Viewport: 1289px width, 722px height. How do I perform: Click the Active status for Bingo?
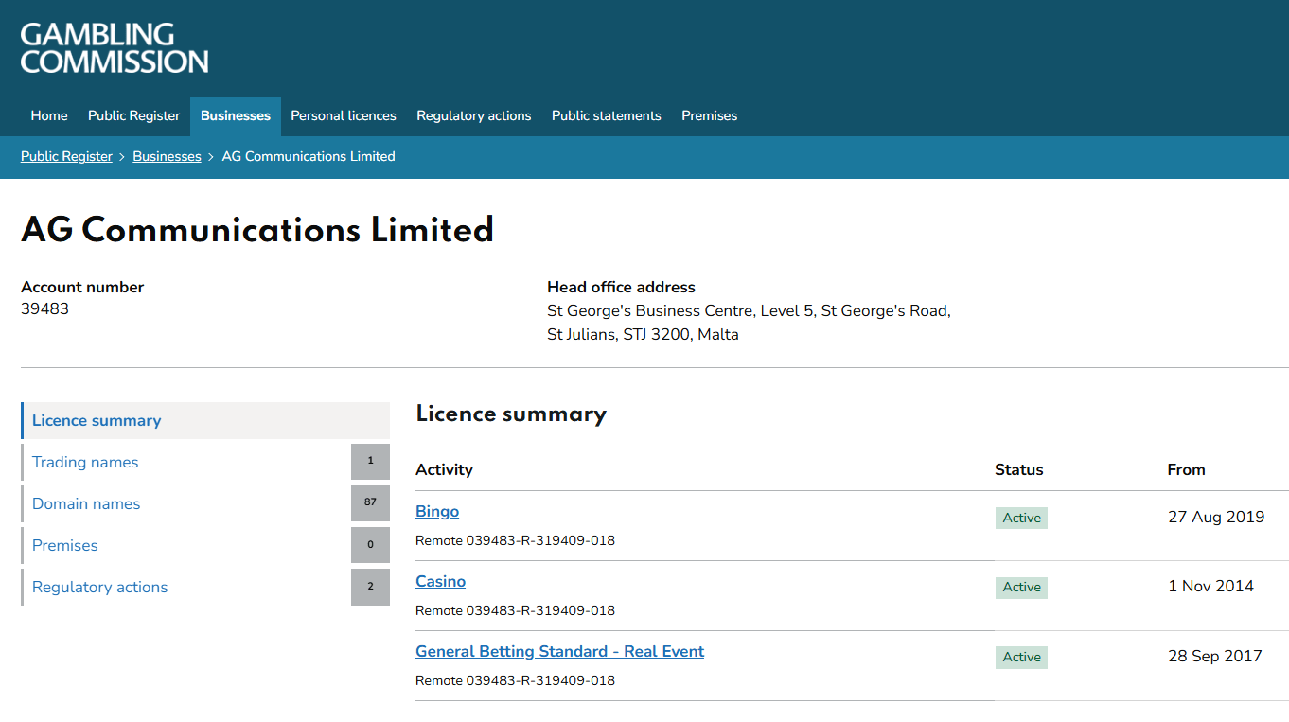1021,518
